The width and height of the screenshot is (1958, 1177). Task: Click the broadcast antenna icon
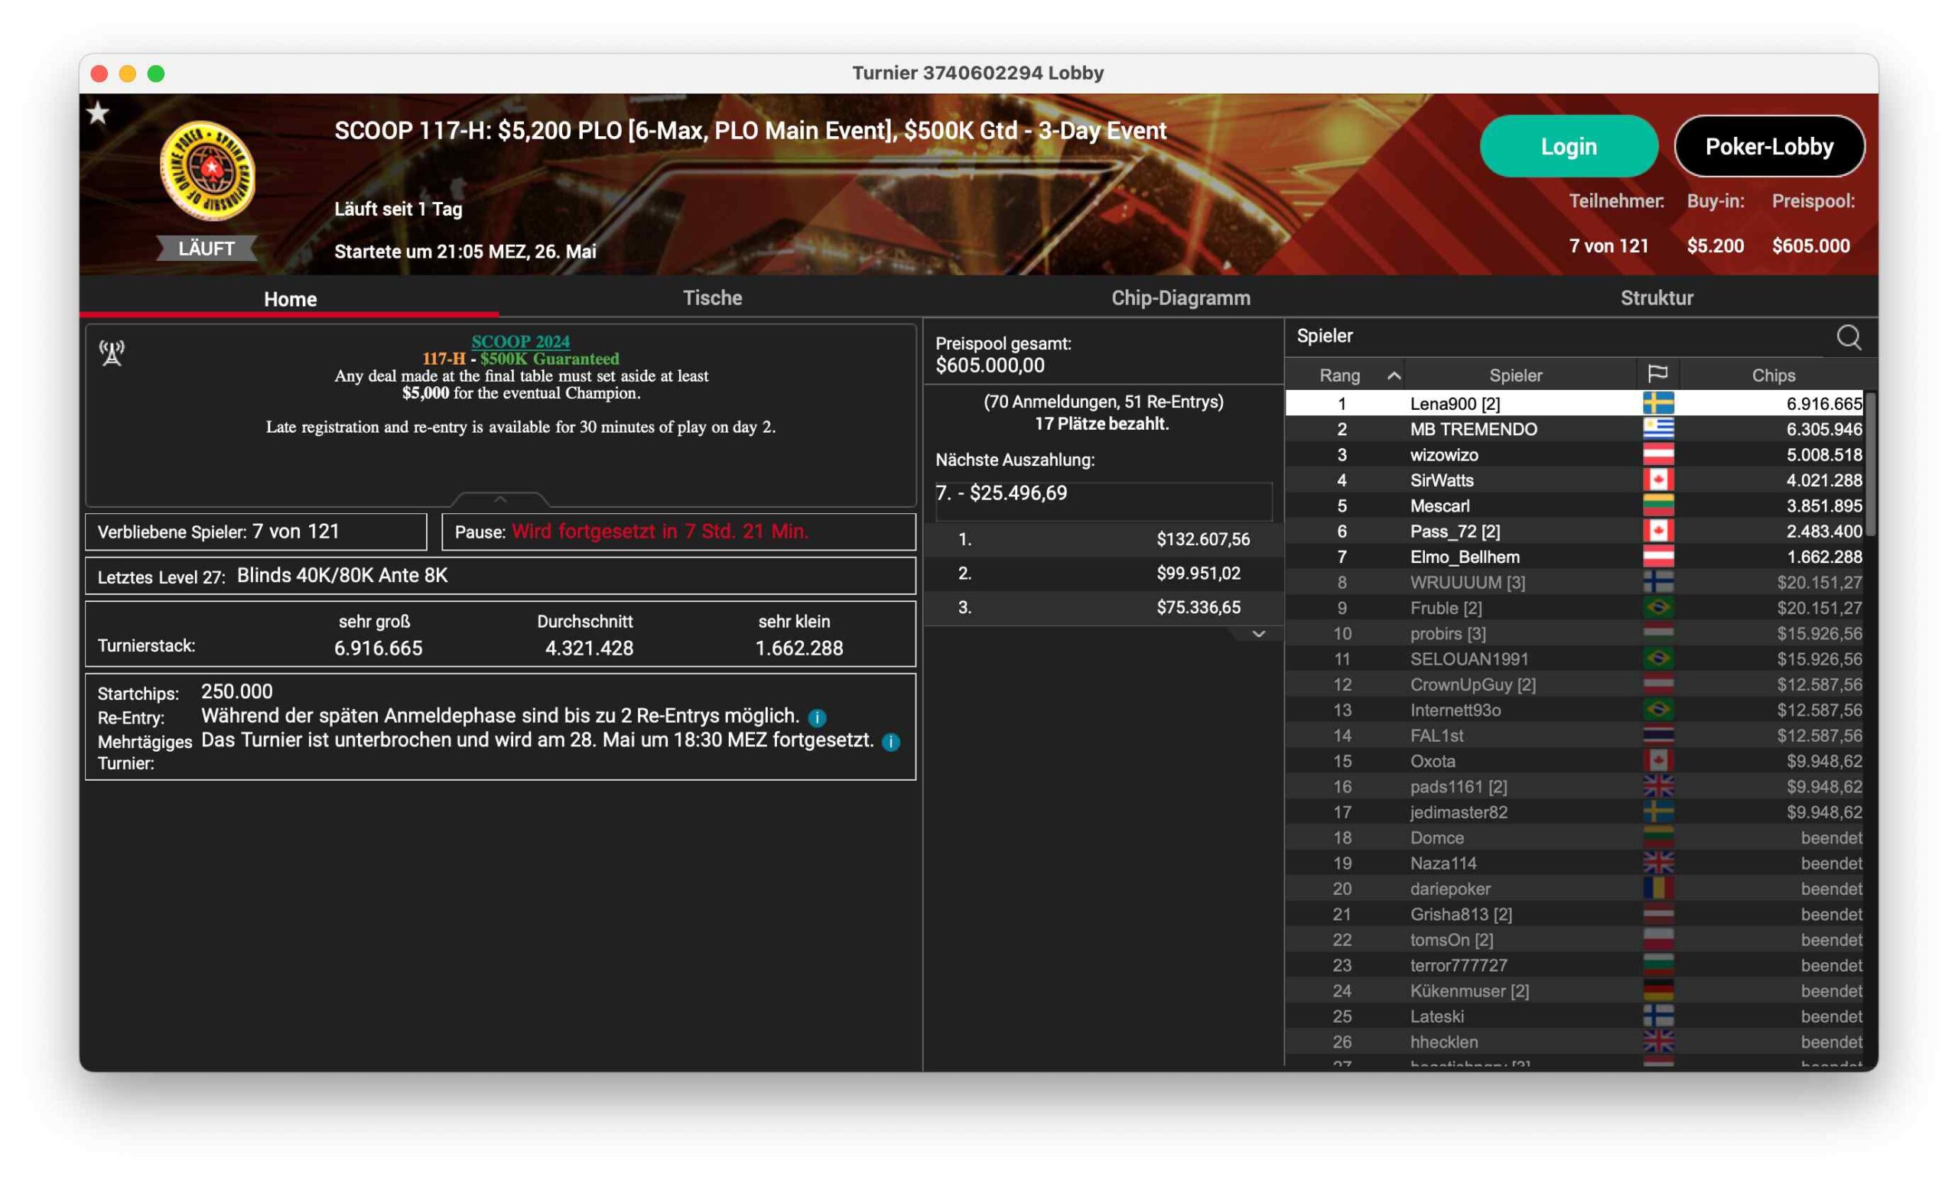tap(112, 353)
